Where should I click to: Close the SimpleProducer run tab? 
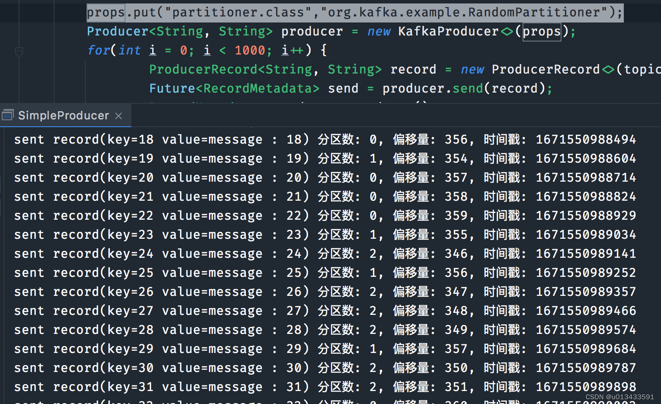point(119,116)
